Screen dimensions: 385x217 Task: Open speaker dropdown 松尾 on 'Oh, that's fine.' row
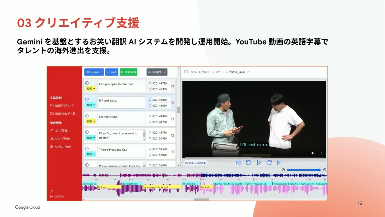[90, 121]
